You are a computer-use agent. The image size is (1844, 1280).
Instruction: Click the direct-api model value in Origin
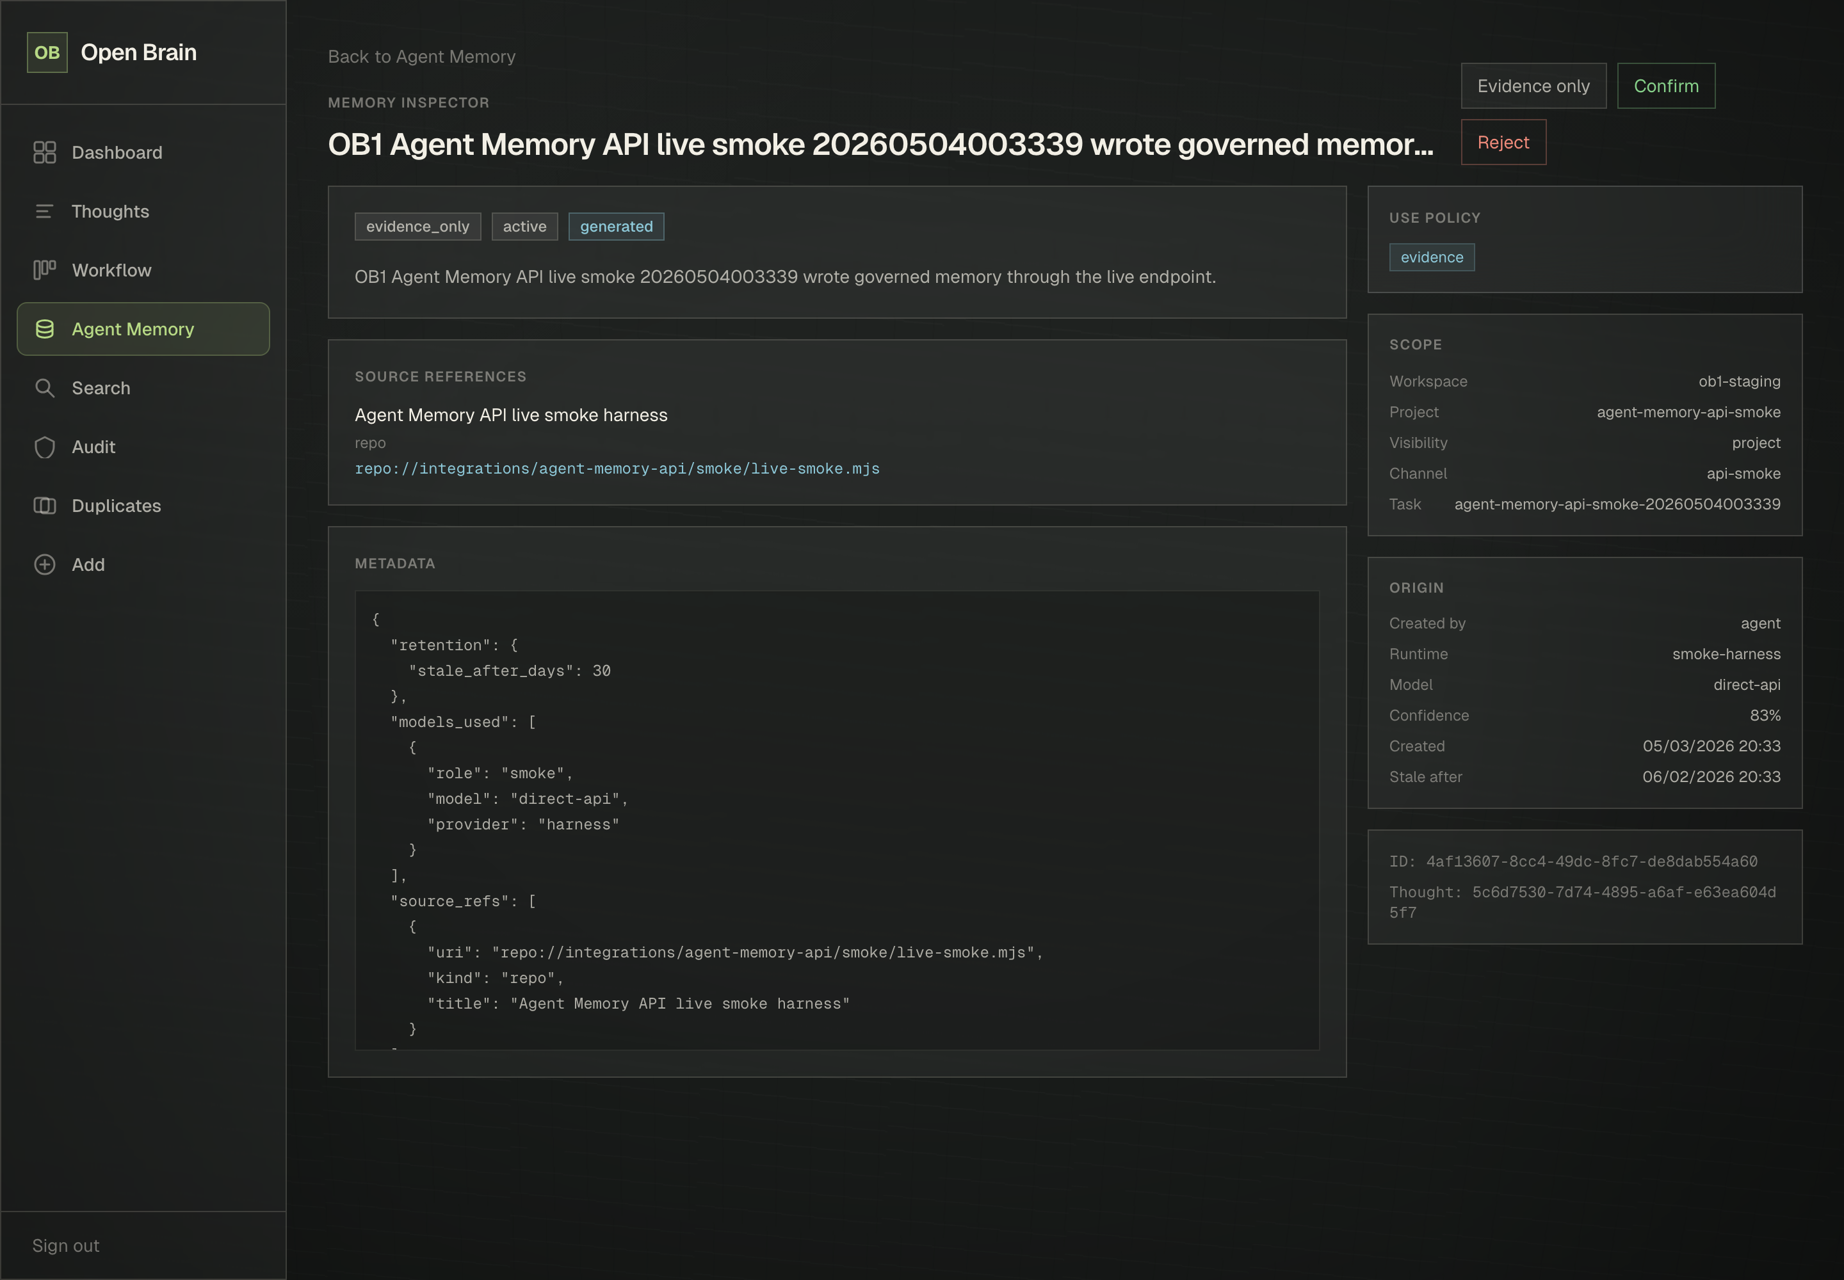[1746, 685]
